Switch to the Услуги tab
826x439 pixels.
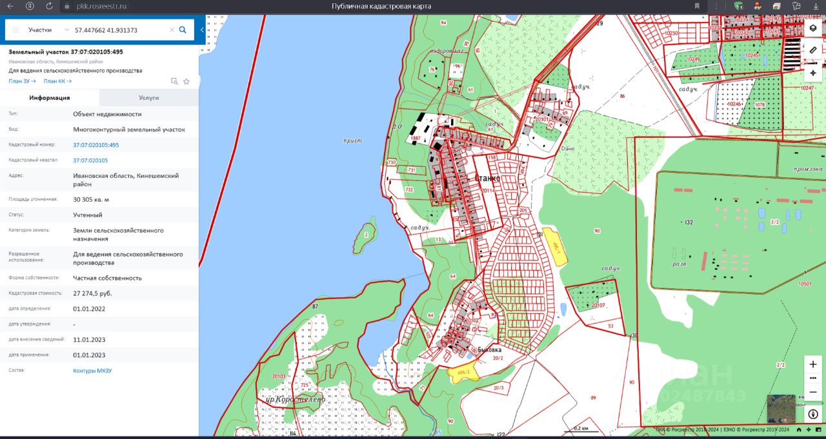tap(149, 98)
